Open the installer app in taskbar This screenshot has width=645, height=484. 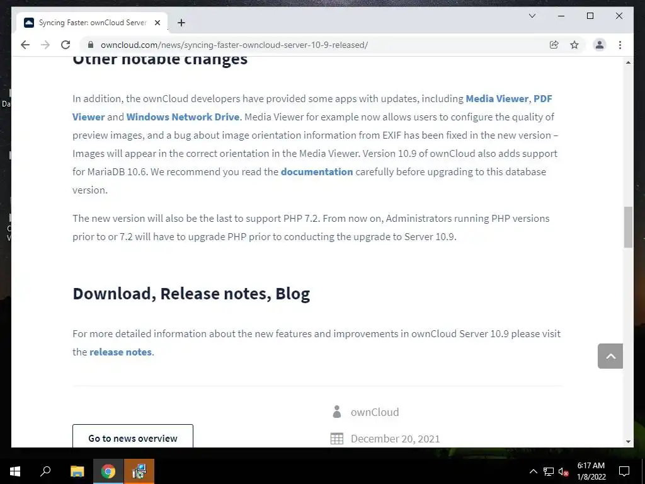[139, 471]
